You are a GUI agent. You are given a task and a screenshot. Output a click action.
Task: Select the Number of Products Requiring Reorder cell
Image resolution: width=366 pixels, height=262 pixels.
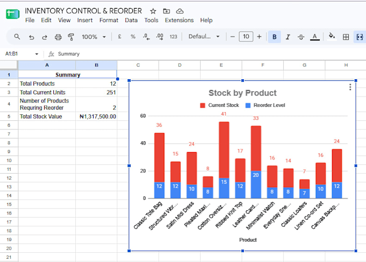(47, 104)
